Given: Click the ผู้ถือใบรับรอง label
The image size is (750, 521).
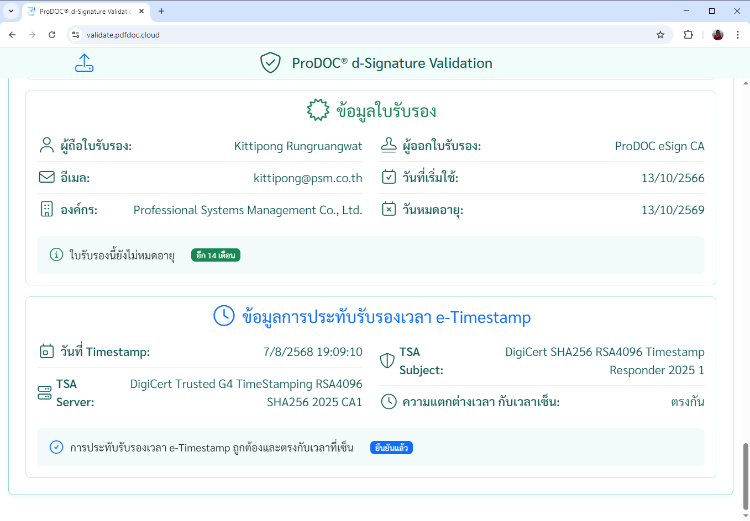Looking at the screenshot, I should (x=96, y=146).
